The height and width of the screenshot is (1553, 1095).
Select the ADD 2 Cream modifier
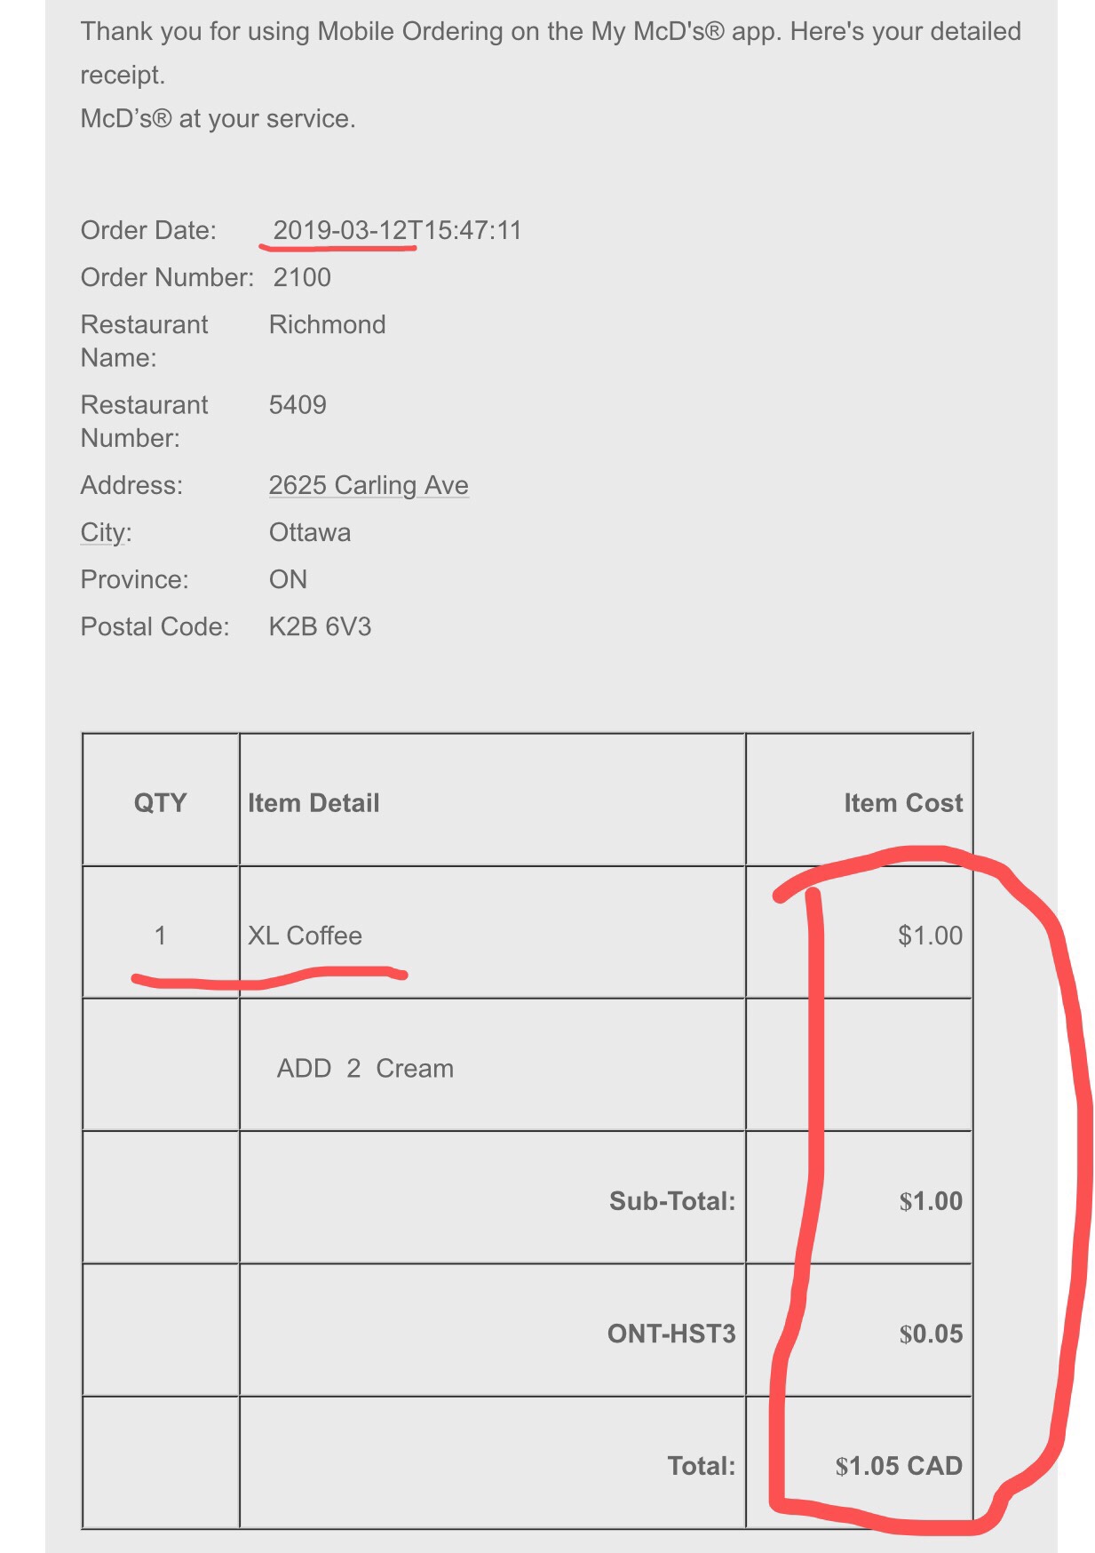click(365, 1068)
